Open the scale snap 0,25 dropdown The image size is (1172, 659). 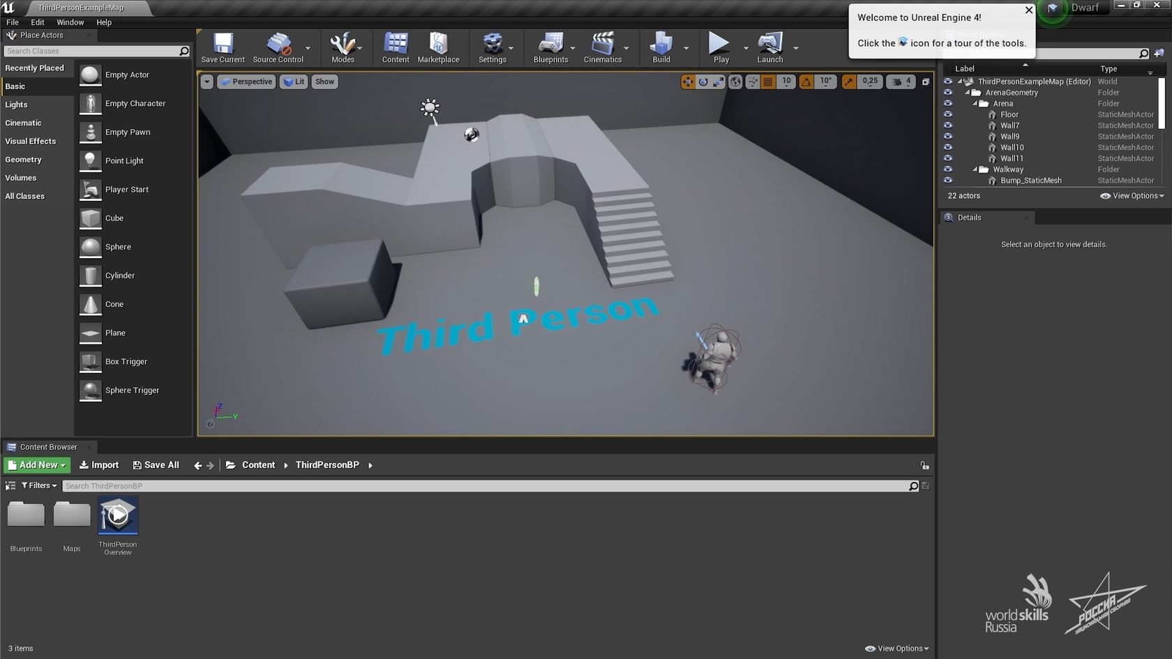[870, 82]
